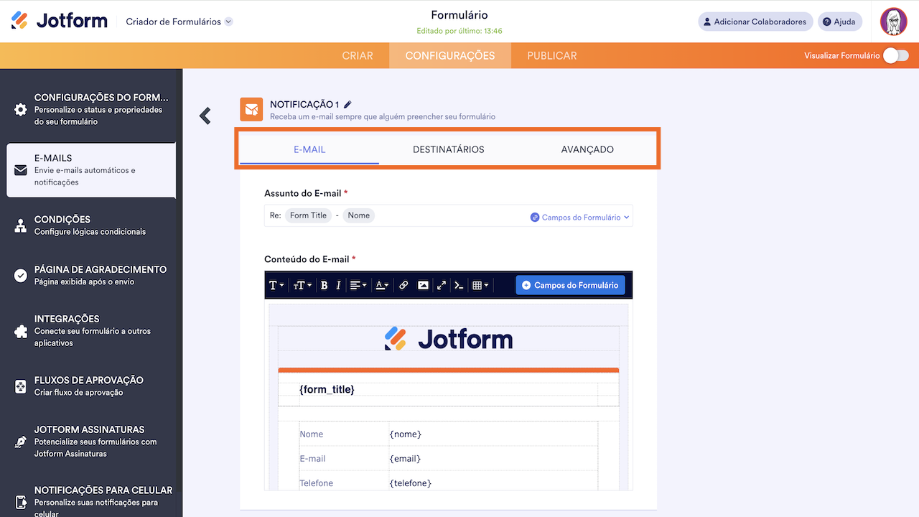Open Campos do Formulário dropdown in subject field

click(x=580, y=217)
